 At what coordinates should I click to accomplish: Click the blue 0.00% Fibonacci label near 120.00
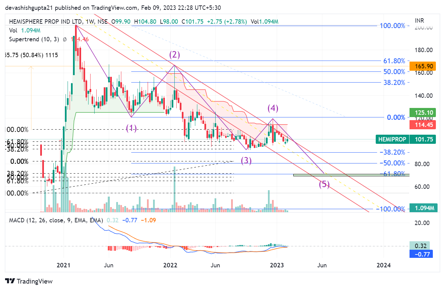396,117
